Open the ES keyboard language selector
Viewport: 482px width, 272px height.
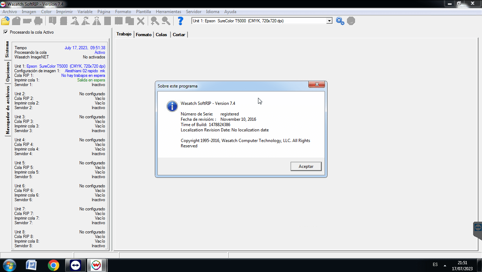coord(435,265)
